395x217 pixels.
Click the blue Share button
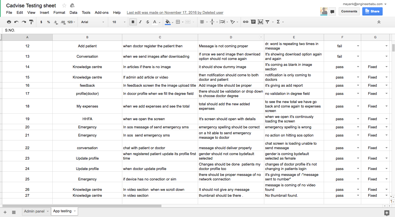pos(372,11)
